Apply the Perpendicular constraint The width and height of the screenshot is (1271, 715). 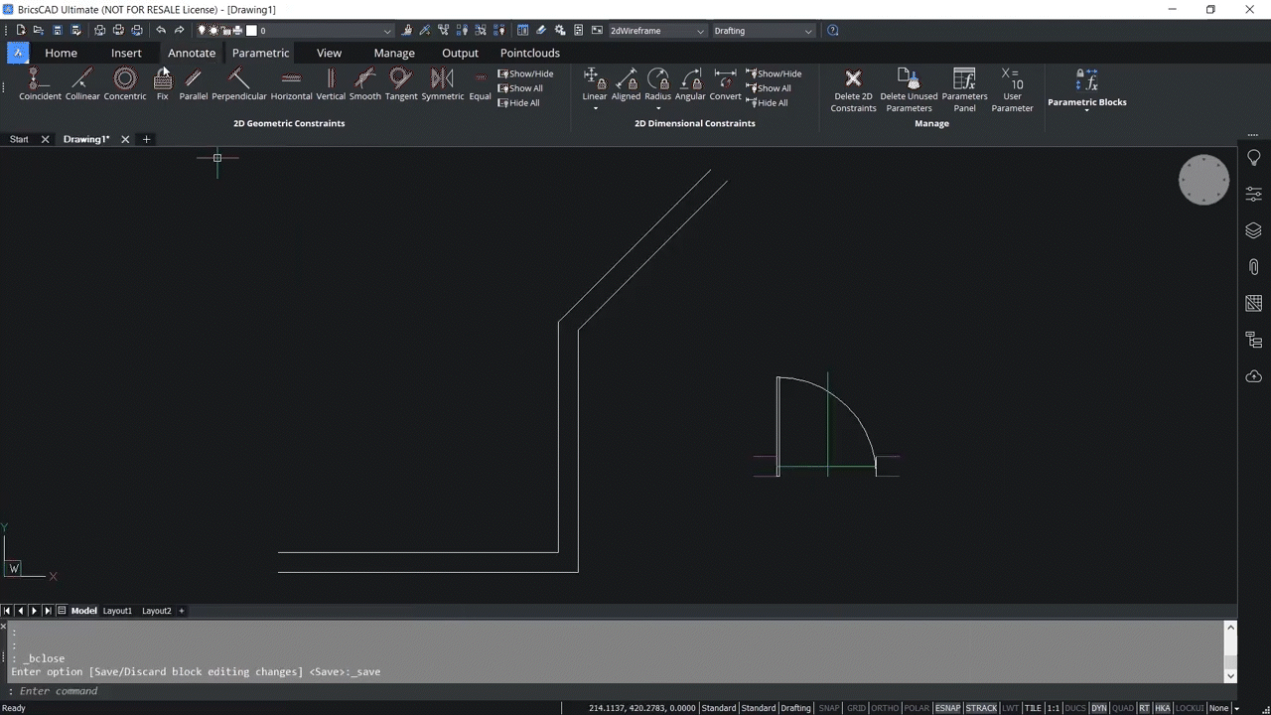pyautogui.click(x=239, y=84)
